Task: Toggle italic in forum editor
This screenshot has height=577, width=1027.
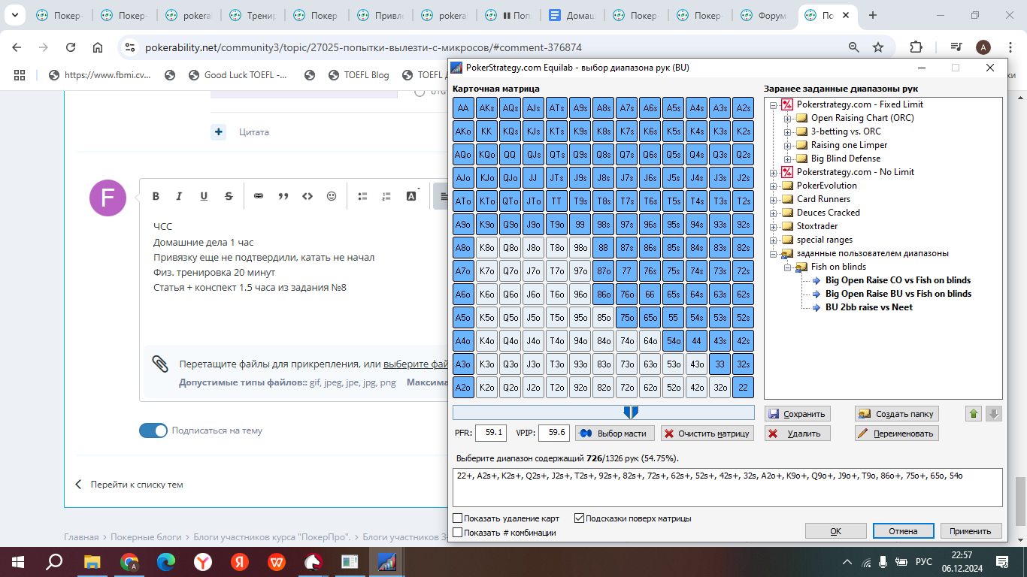Action: (x=179, y=196)
